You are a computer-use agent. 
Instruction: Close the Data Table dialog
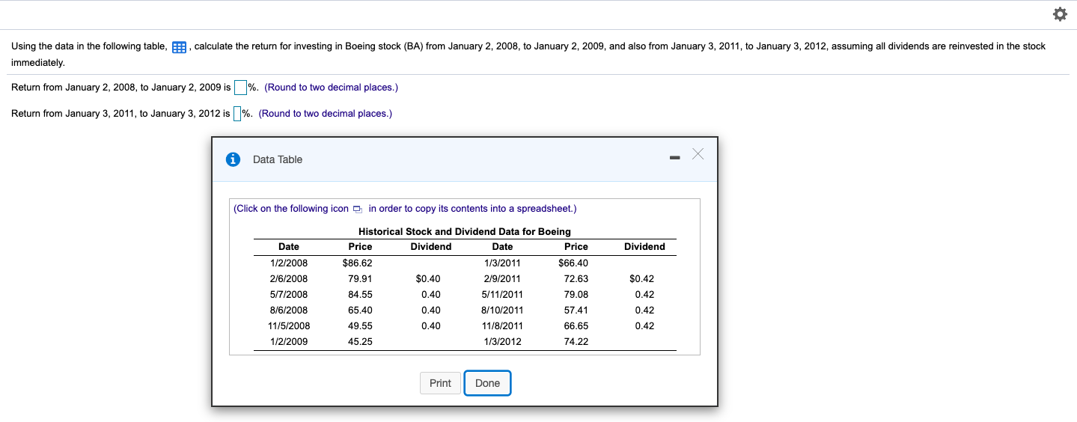[698, 154]
